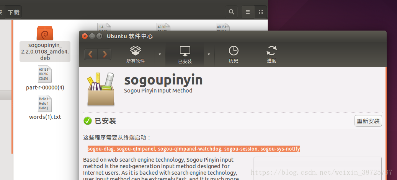Click the screenshot placeholder thumbnail box
This screenshot has height=180, width=397.
click(x=318, y=169)
